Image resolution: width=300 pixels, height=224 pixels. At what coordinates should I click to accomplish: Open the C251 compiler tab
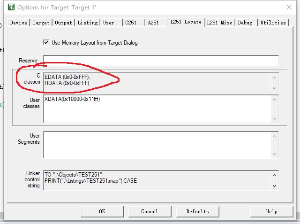point(131,23)
